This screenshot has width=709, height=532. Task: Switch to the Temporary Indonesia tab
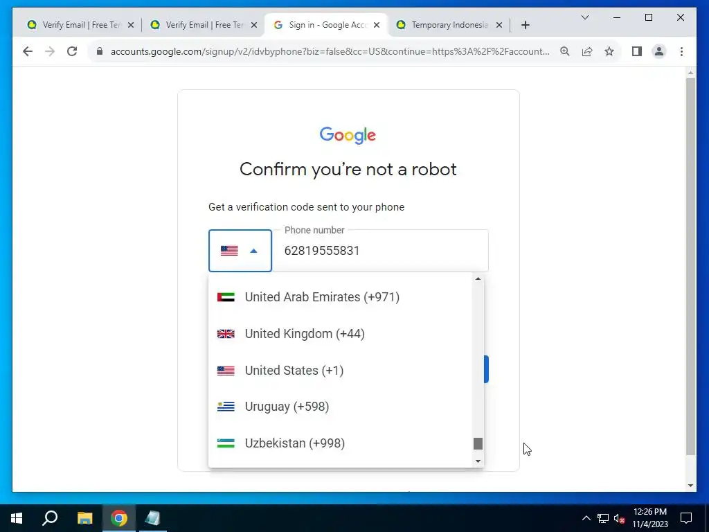450,25
